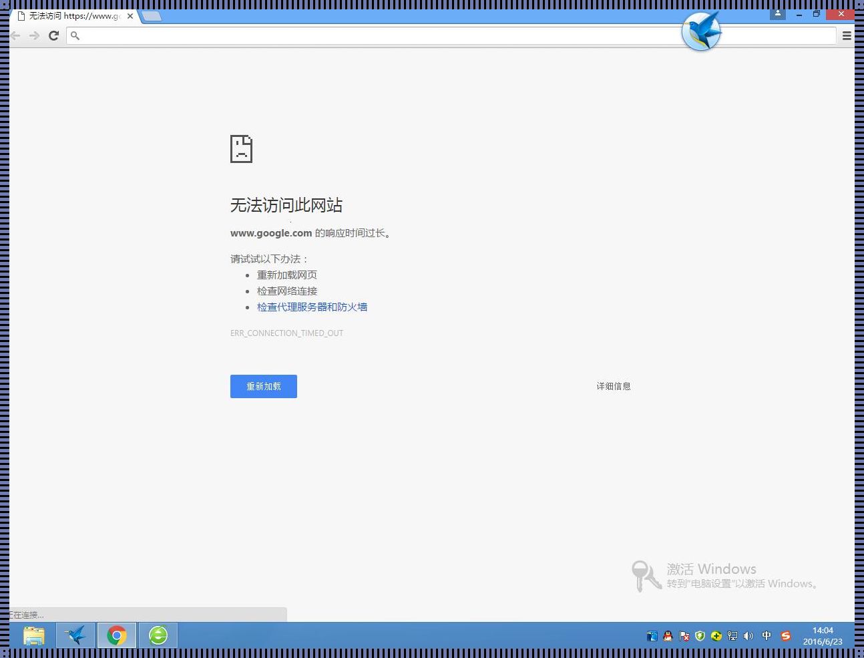Click into the address bar field
Image resolution: width=864 pixels, height=658 pixels.
[x=451, y=35]
